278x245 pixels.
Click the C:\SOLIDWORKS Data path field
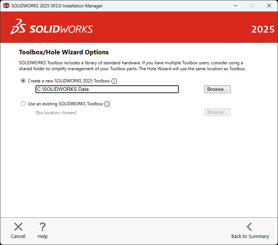click(x=107, y=89)
